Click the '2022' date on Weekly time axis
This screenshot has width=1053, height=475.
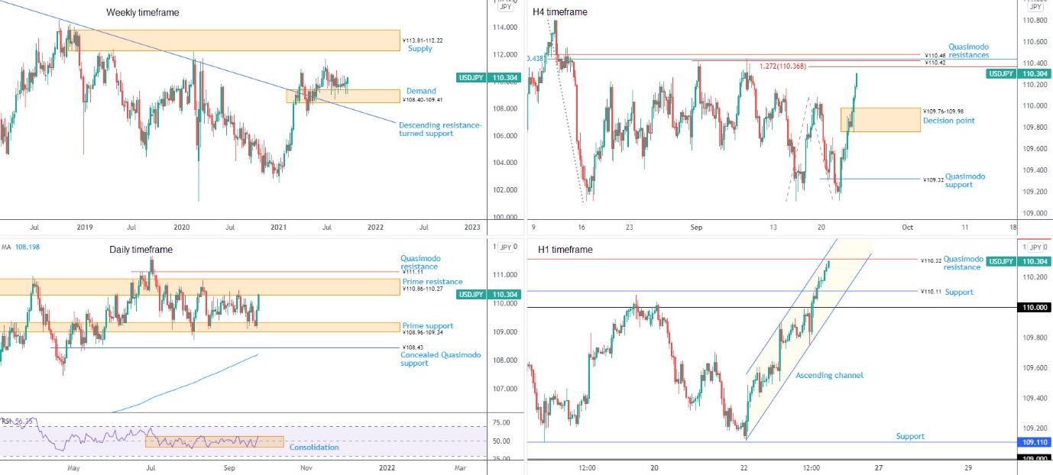(x=374, y=227)
